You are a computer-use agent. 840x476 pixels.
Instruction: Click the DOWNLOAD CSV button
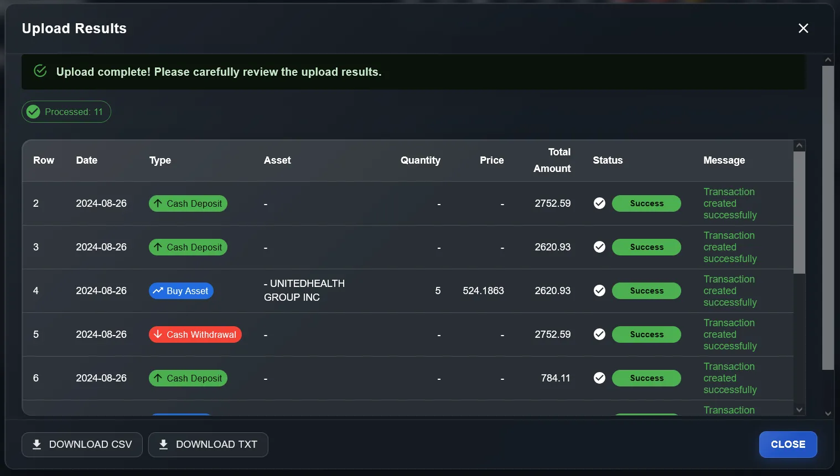pyautogui.click(x=82, y=444)
